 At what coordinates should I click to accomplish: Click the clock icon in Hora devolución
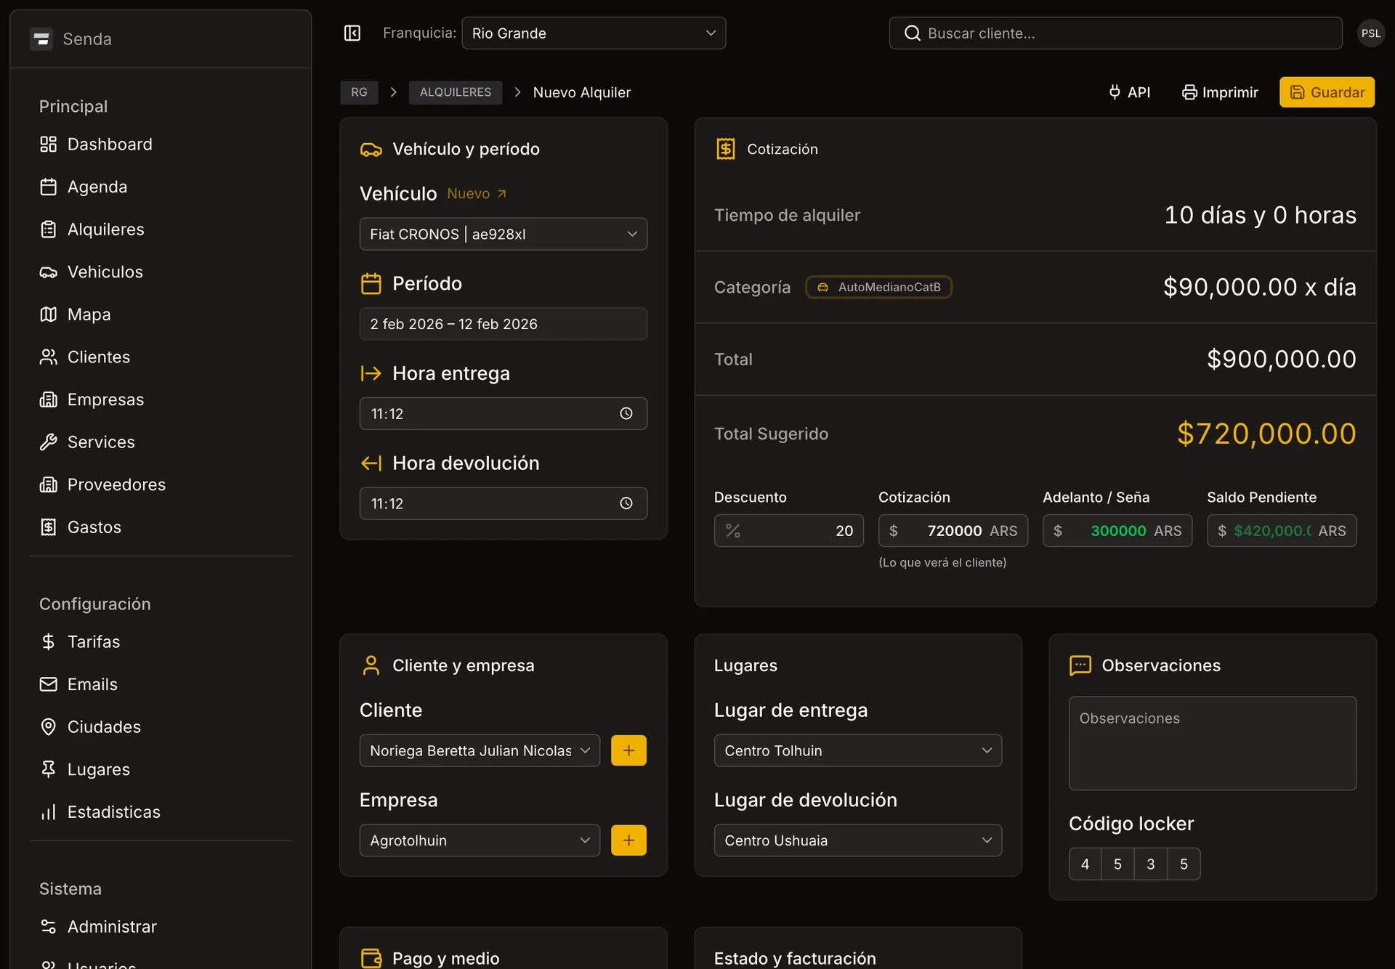[x=626, y=503]
